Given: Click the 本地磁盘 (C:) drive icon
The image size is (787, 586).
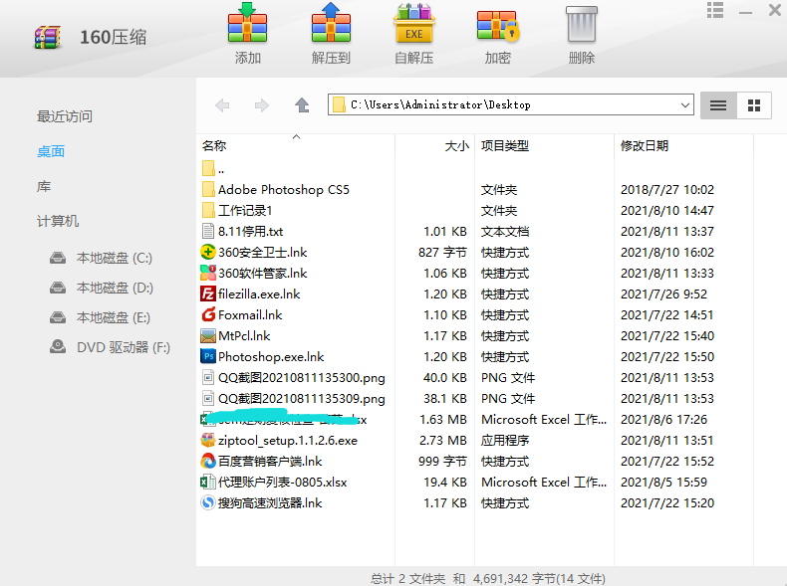Looking at the screenshot, I should coord(58,258).
